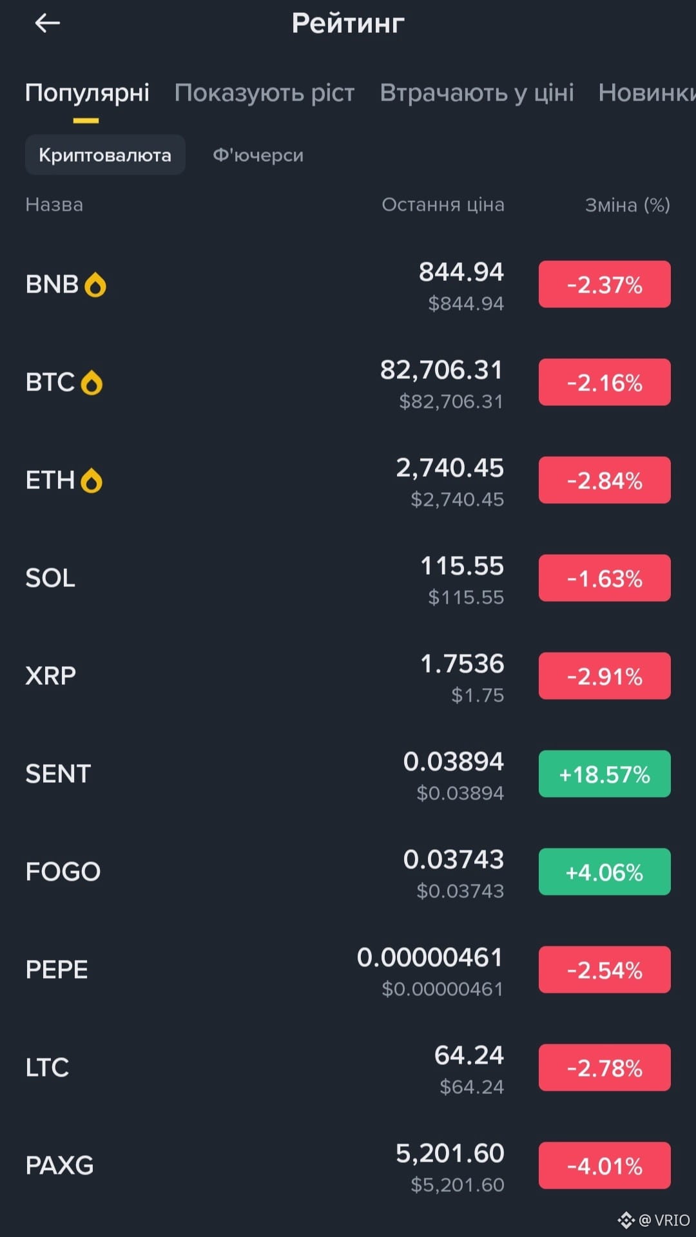Open the Втрачають у ціні tab
The width and height of the screenshot is (696, 1237).
[x=476, y=93]
